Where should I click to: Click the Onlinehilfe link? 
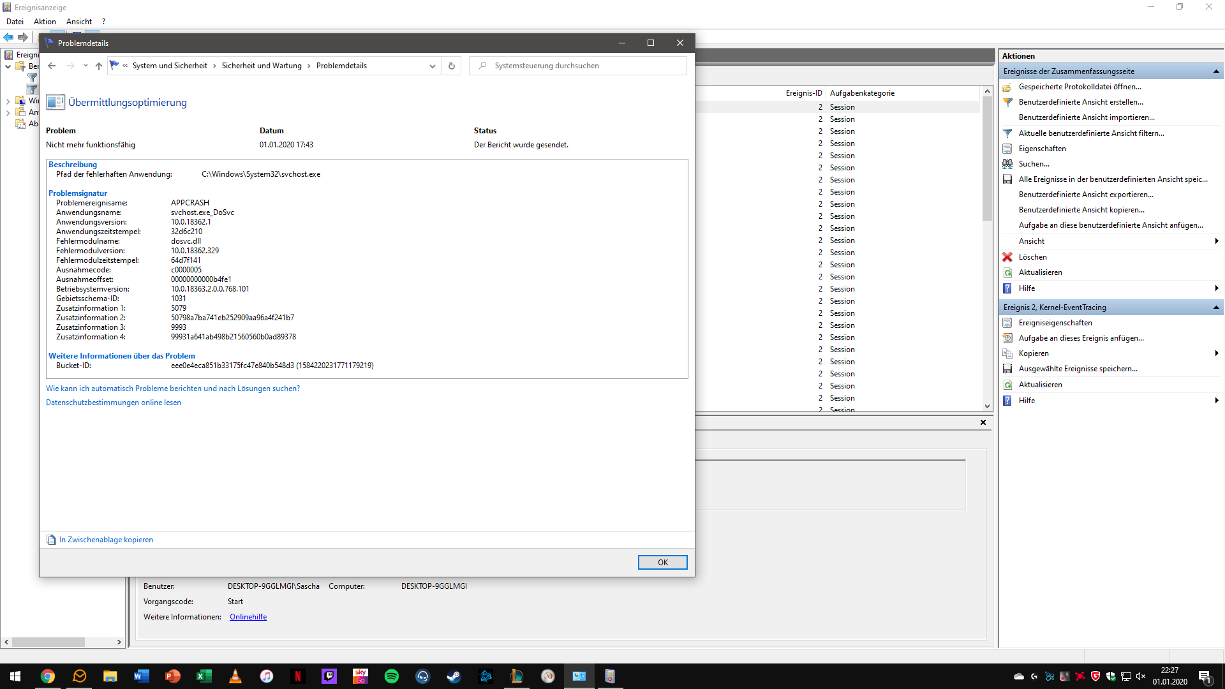[x=248, y=617]
